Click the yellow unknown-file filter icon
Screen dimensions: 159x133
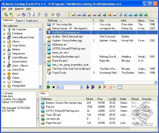pos(68,15)
